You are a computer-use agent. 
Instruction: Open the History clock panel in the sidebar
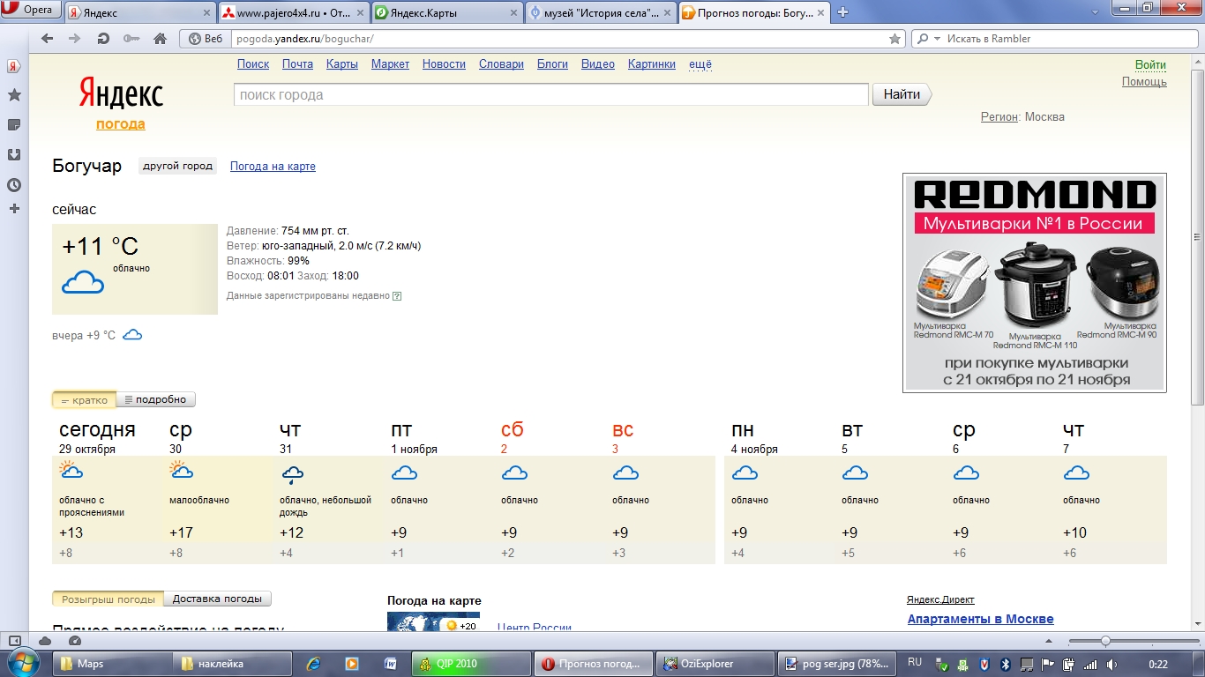point(14,185)
